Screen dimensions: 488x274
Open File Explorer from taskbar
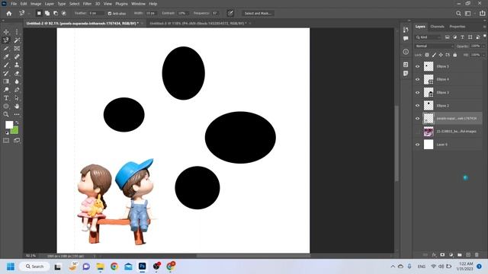pyautogui.click(x=100, y=266)
